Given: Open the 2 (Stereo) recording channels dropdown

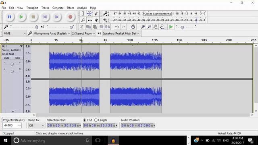Looking at the screenshot, I should point(83,33).
